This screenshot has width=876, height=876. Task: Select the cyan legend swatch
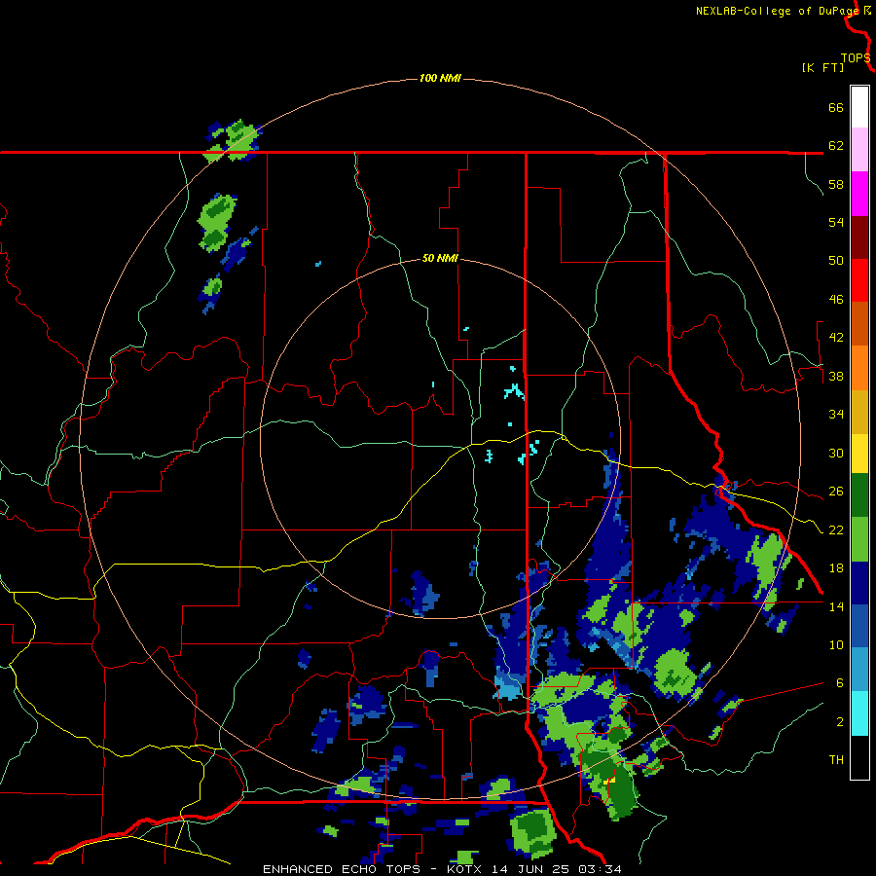click(x=859, y=713)
